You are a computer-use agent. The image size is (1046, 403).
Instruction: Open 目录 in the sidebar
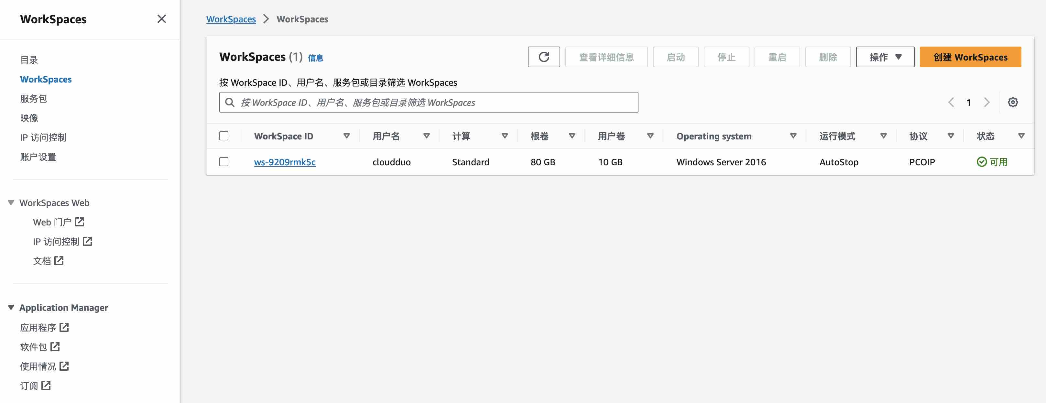click(29, 60)
